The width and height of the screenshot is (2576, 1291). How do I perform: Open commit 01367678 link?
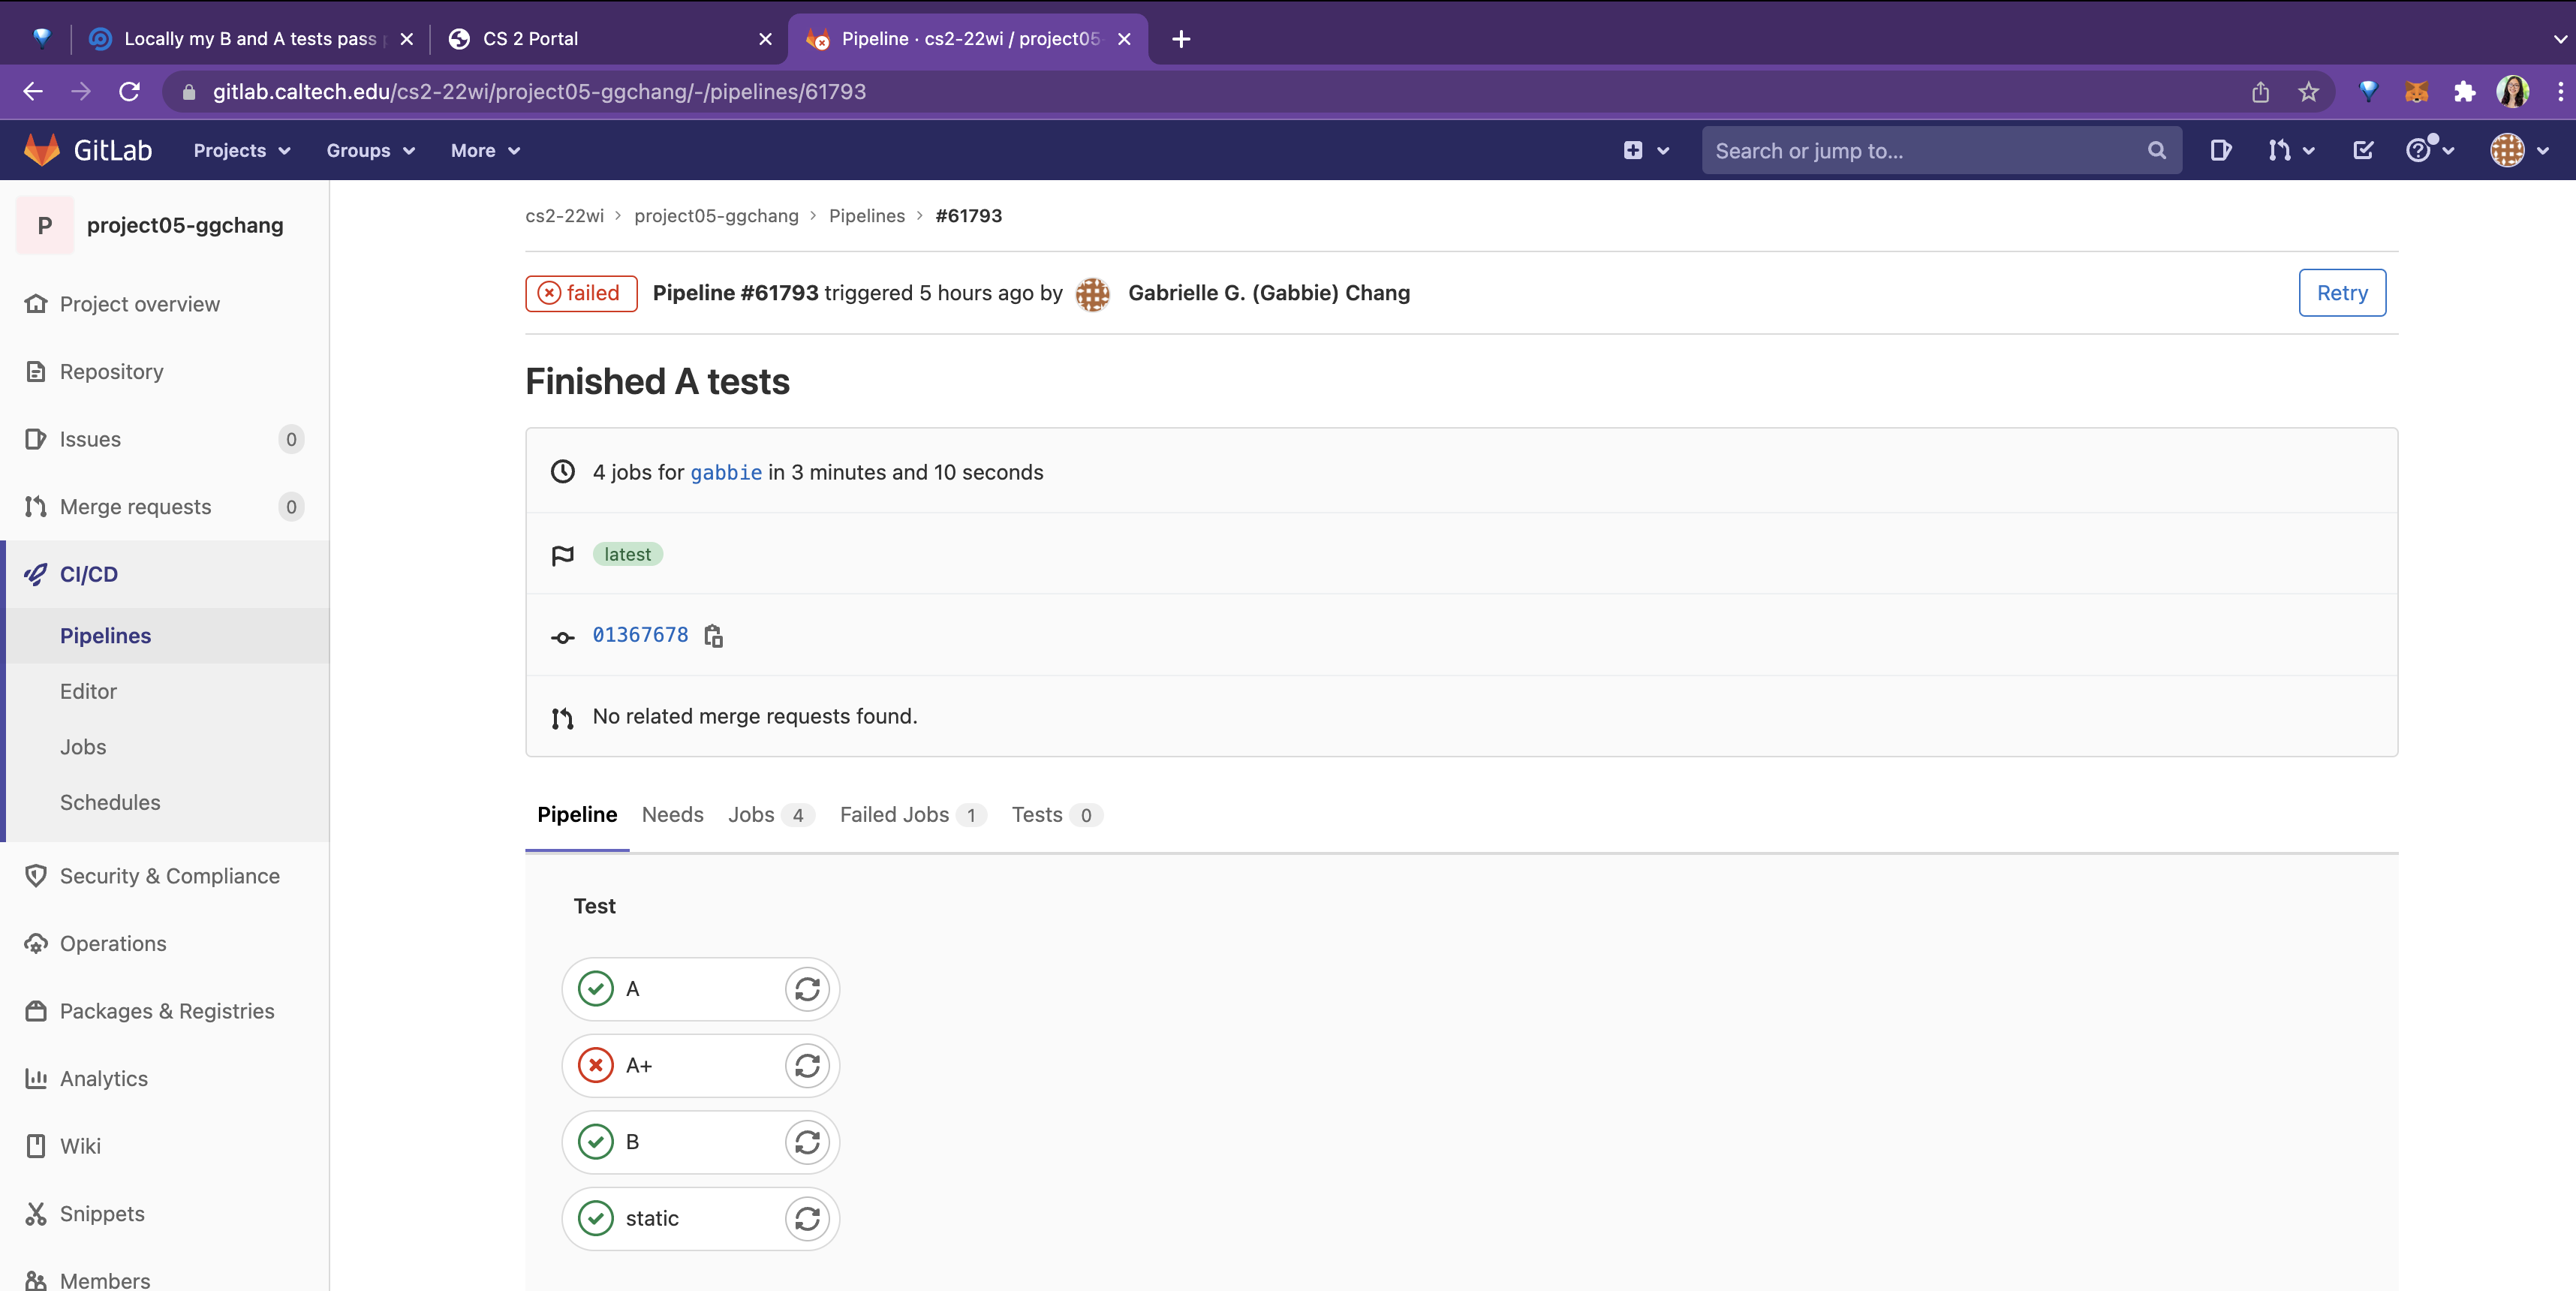[x=640, y=635]
